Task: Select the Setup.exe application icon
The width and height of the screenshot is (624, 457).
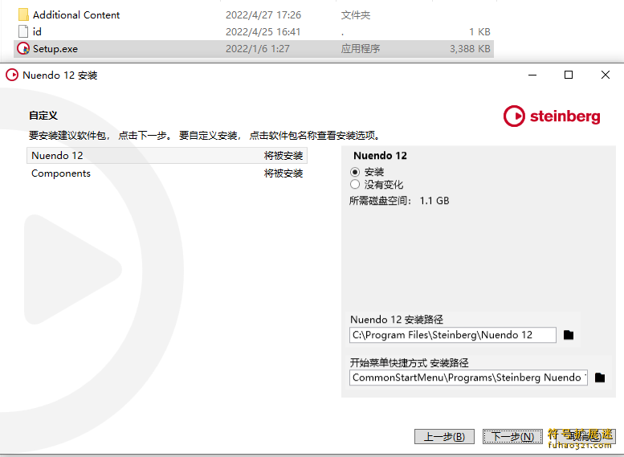Action: [23, 48]
